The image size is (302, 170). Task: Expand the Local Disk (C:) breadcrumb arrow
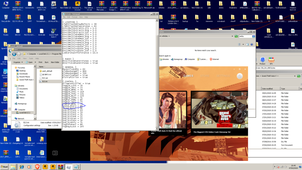[x=51, y=54]
